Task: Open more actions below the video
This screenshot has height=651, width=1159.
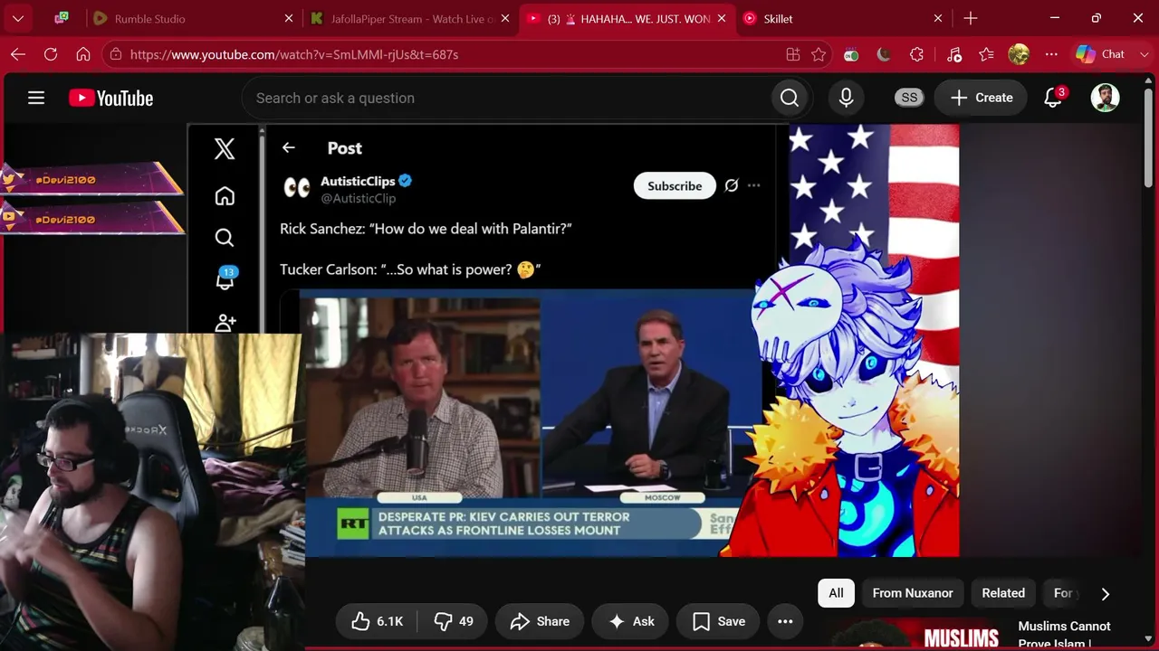Action: click(785, 621)
